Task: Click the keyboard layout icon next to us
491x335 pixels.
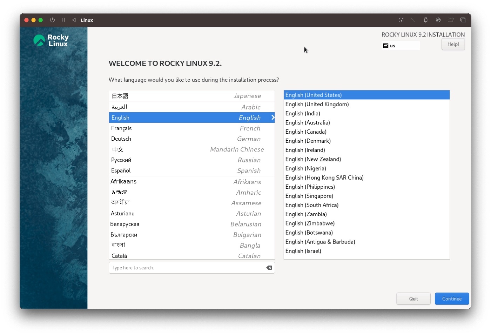Action: pos(385,46)
